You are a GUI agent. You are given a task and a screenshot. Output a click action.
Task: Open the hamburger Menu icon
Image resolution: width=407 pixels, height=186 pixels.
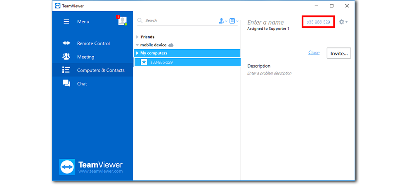point(66,21)
